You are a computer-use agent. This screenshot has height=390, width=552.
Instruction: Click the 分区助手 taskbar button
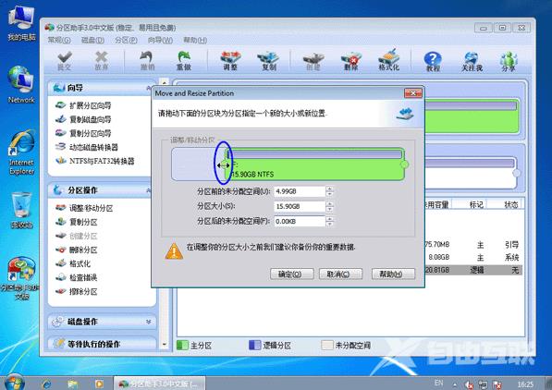click(159, 384)
